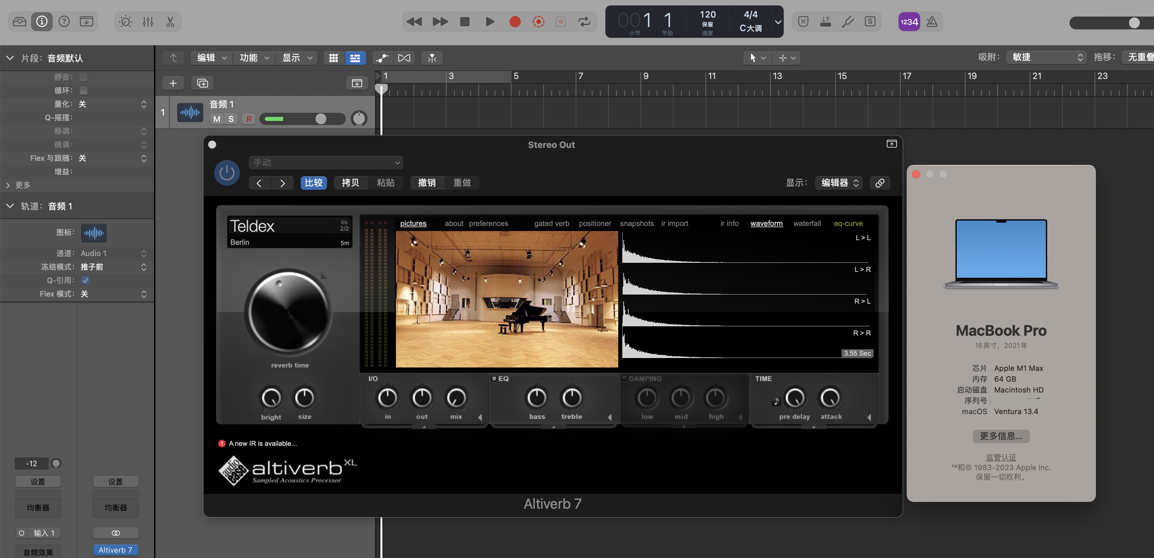Screen dimensions: 1154x558
Task: Click the Fast Forward transport button
Action: pos(440,22)
